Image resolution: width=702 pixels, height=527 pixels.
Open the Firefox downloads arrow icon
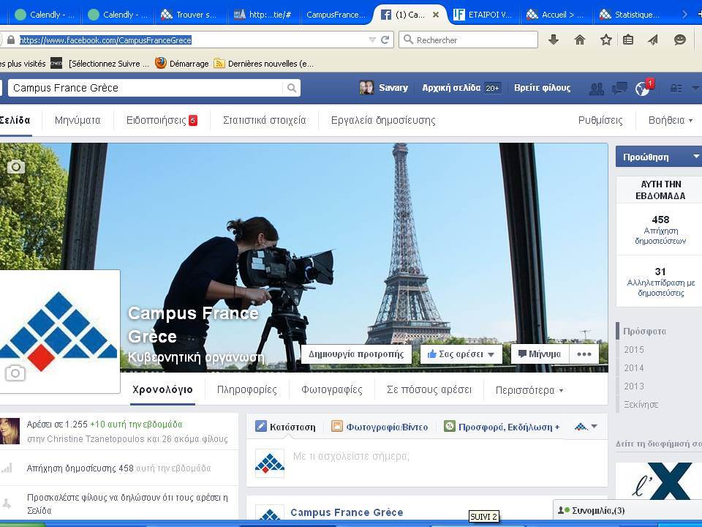tap(554, 40)
